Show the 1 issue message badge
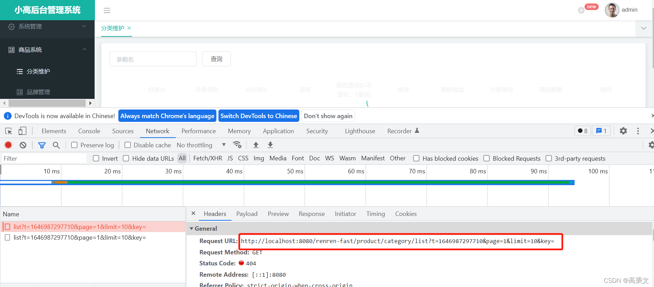The width and height of the screenshot is (654, 287). (x=601, y=131)
